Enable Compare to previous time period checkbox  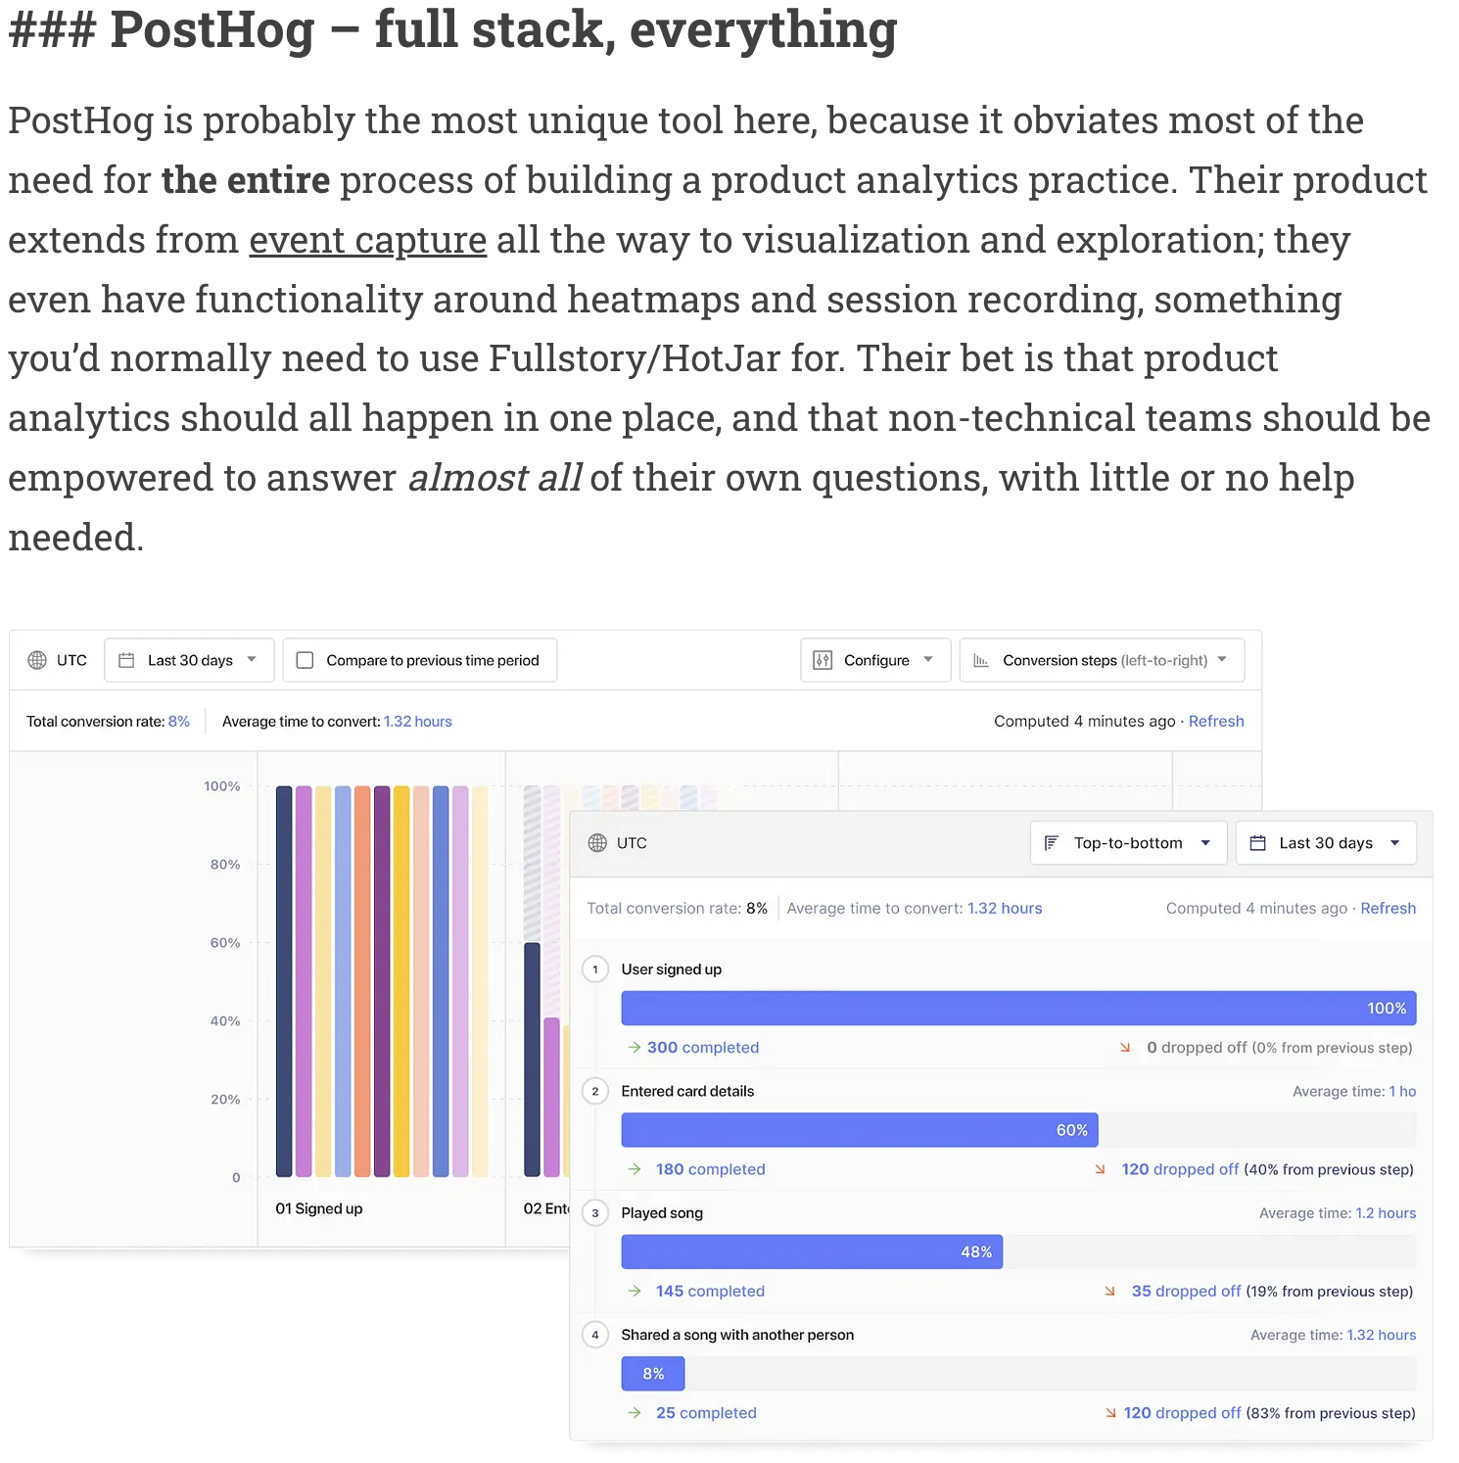click(x=306, y=660)
